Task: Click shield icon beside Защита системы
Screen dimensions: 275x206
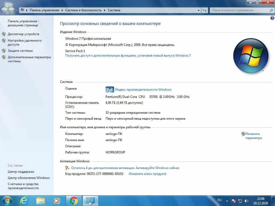Action: click(4, 51)
